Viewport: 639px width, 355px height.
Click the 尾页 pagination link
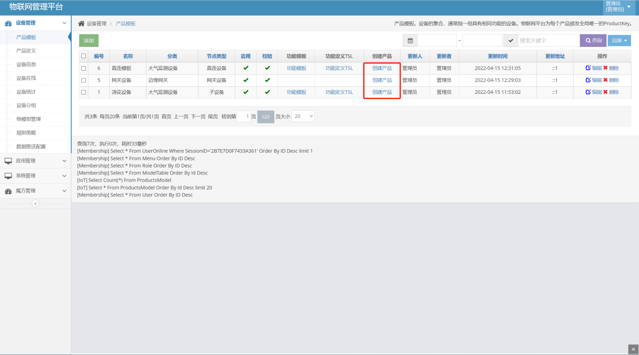click(213, 116)
